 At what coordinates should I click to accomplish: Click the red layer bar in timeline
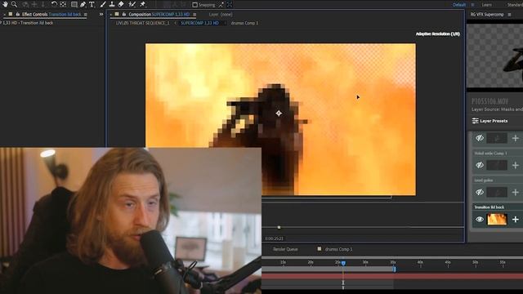click(392, 276)
